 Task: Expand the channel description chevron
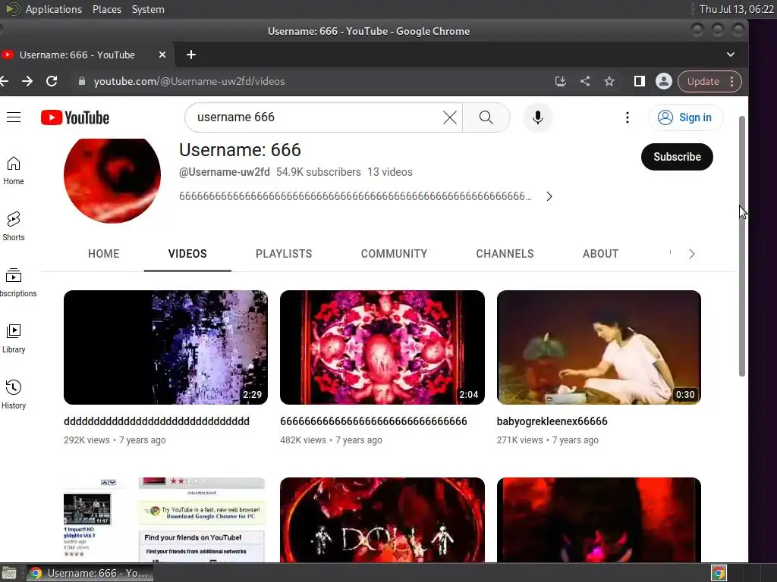coord(549,196)
